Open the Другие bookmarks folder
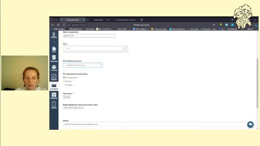Screen dimensions: 260x146 click(x=251, y=29)
